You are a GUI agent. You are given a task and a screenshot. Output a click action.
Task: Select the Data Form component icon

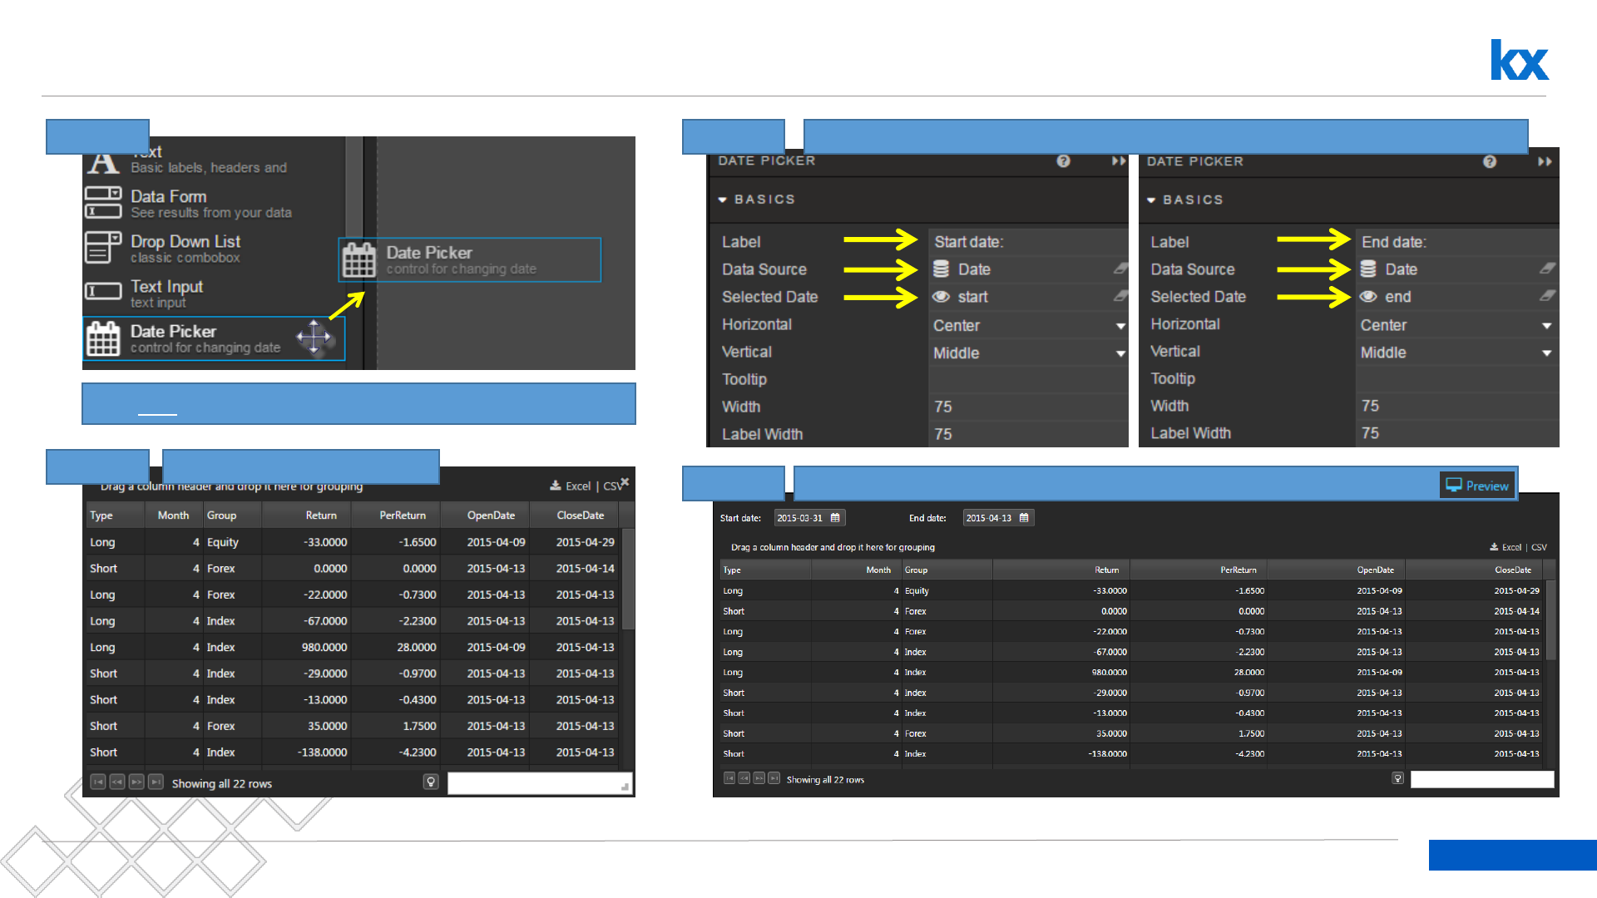(103, 203)
